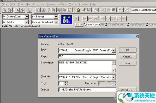Click the Description text box

click(85, 67)
